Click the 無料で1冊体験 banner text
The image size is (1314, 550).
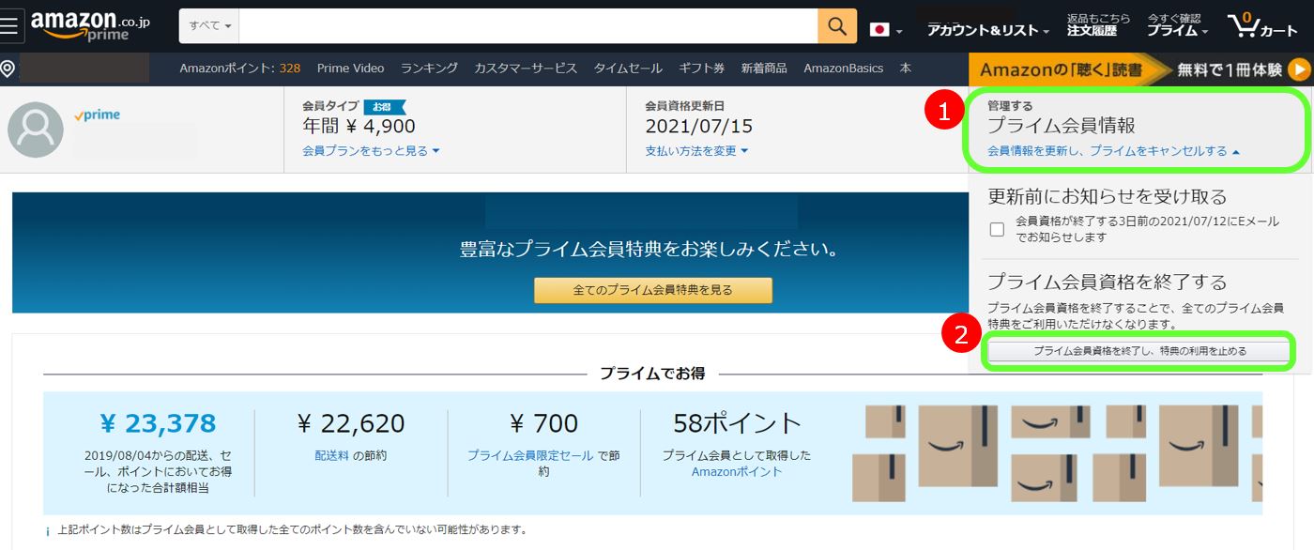click(x=1230, y=69)
